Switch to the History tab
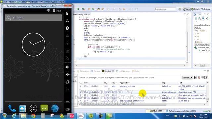Screen dimensions: 212x119 [136, 71]
